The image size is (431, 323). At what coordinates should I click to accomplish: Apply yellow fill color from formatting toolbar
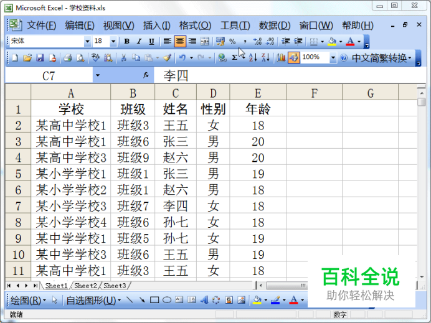coord(332,42)
